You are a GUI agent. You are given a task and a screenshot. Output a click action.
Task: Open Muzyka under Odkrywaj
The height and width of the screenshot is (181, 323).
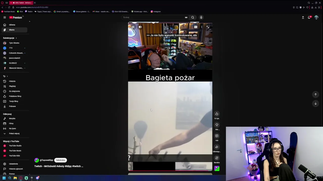coord(15,118)
